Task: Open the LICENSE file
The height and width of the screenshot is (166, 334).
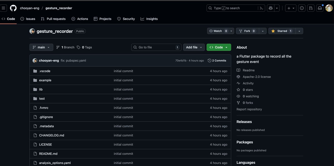Action: tap(45, 144)
